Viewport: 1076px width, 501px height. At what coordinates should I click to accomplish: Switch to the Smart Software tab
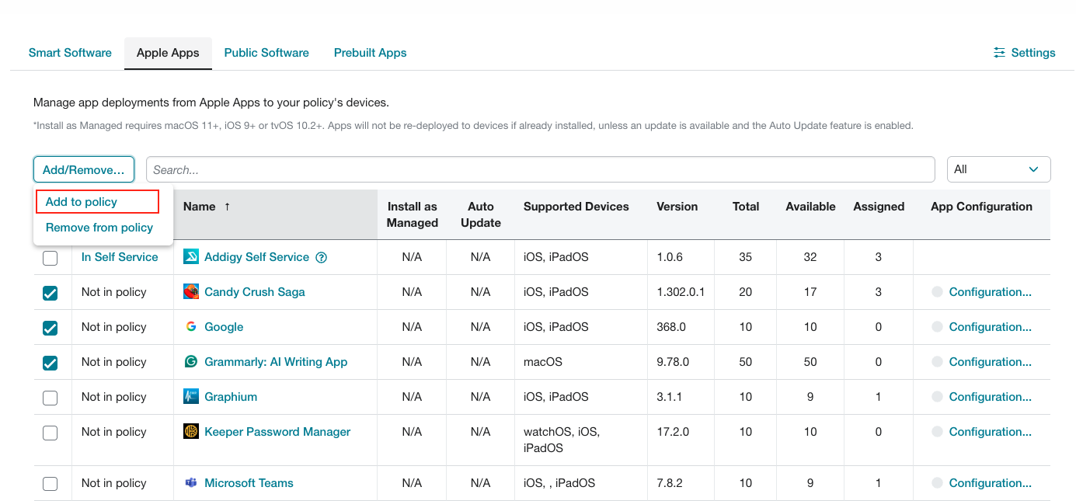pyautogui.click(x=70, y=53)
